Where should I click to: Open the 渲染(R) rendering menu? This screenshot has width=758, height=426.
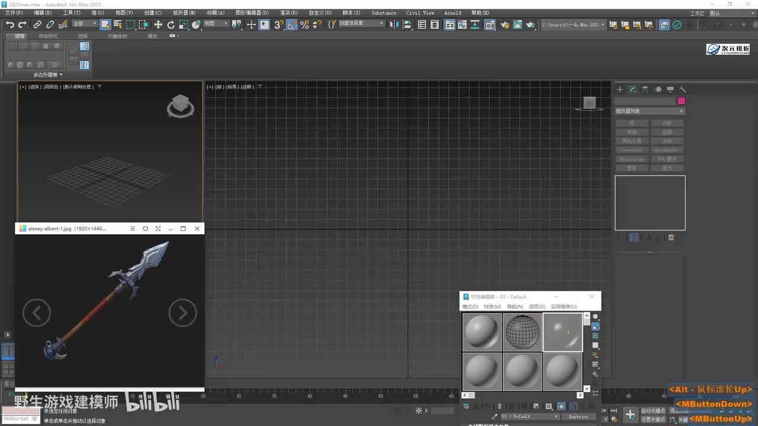coord(288,12)
